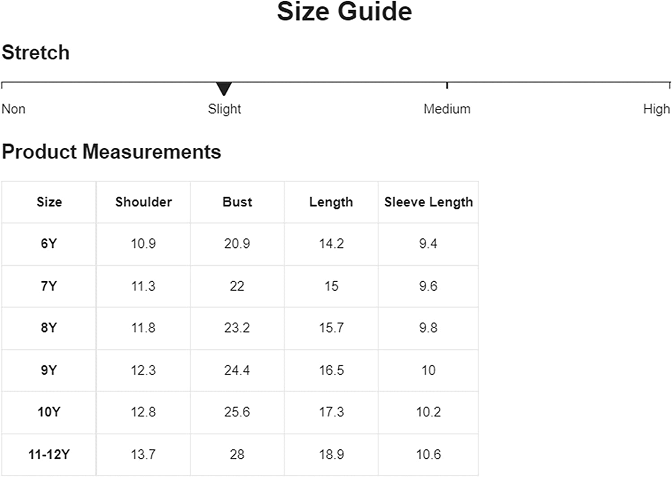Viewport: 672px width, 477px height.
Task: Click the Bust column header
Action: pyautogui.click(x=237, y=202)
